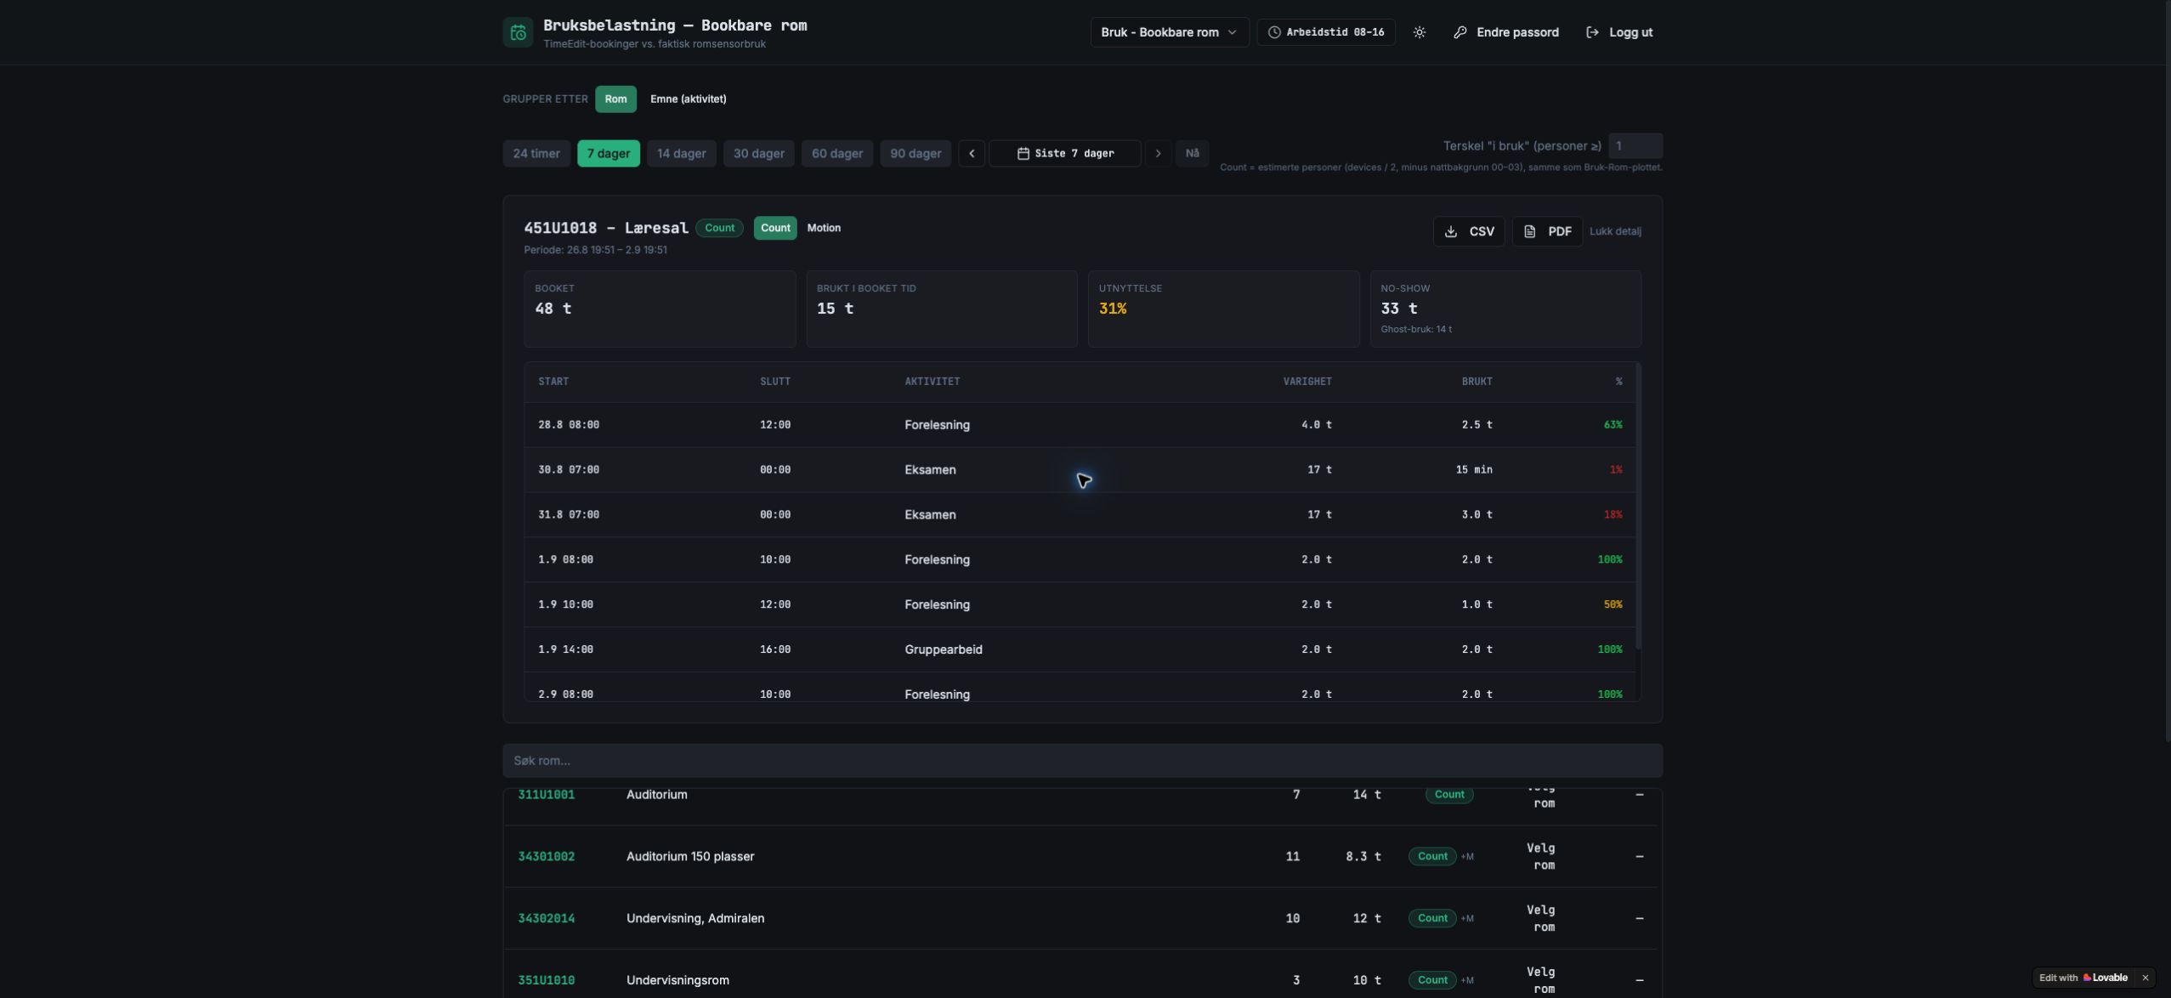Export table as PDF

1546,231
